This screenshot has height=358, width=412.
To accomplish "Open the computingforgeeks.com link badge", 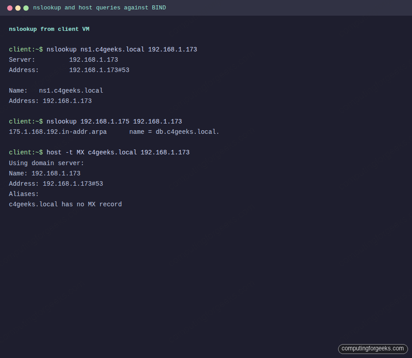I will (x=373, y=349).
